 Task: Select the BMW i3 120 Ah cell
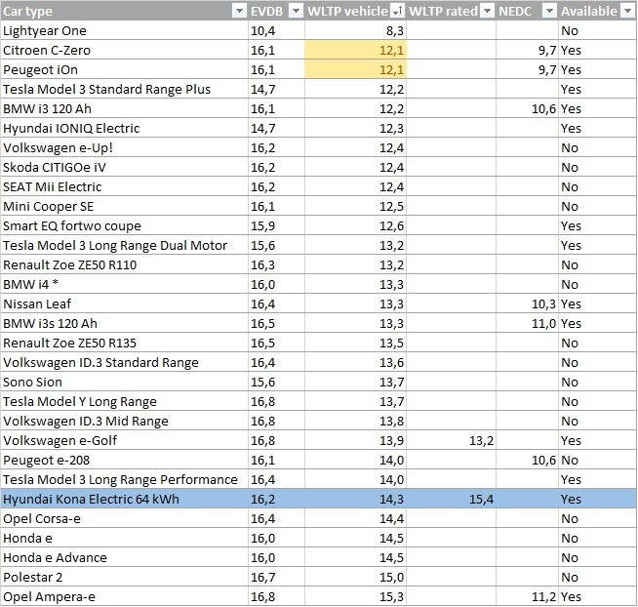pyautogui.click(x=125, y=108)
